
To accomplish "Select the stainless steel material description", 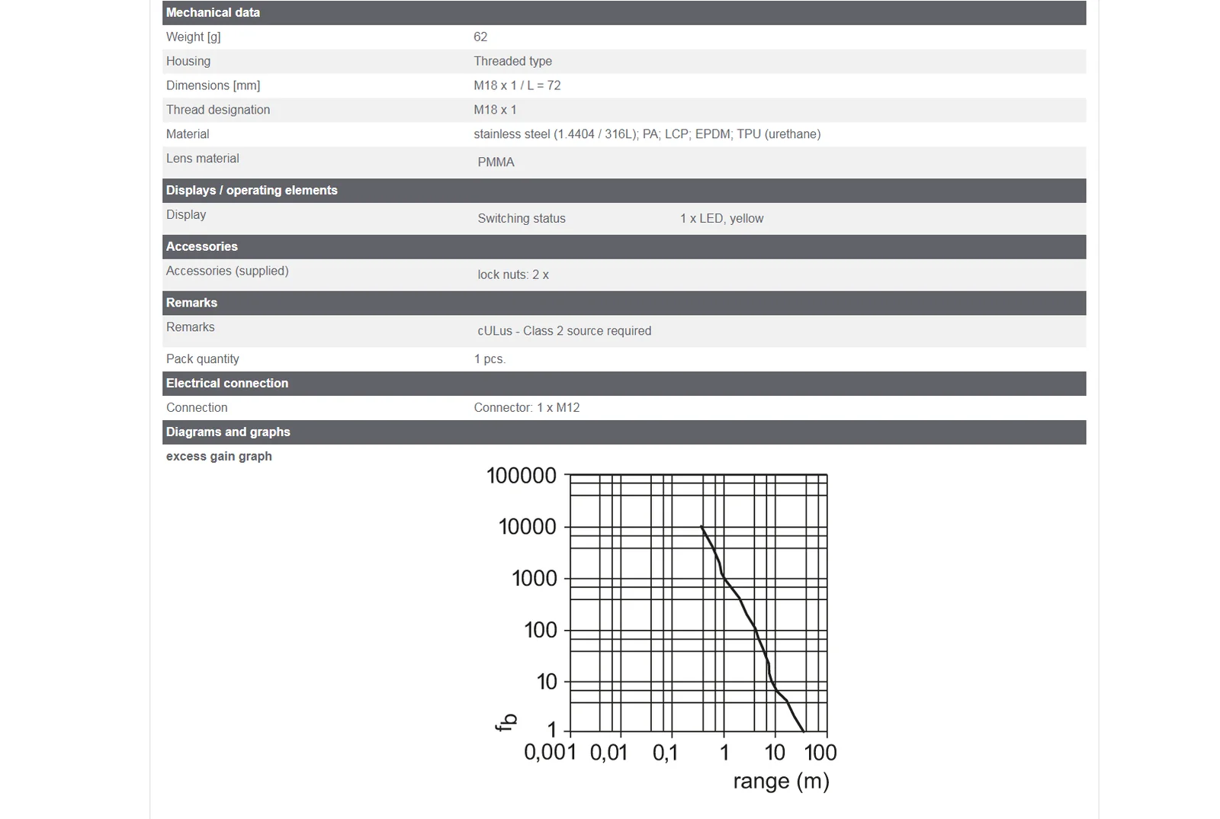I will (647, 134).
